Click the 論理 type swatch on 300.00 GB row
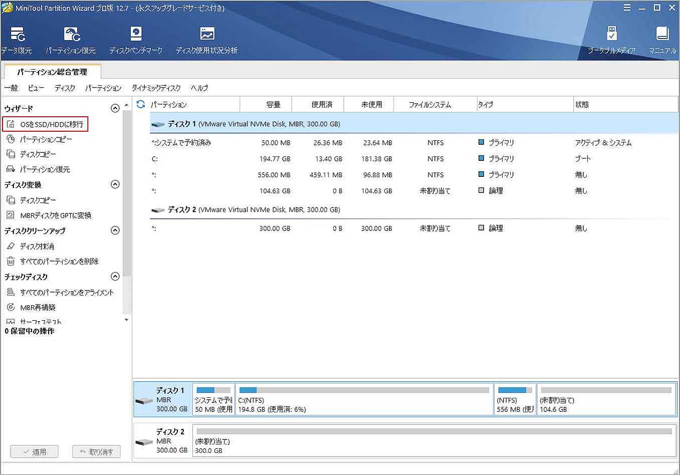The width and height of the screenshot is (680, 475). point(481,227)
